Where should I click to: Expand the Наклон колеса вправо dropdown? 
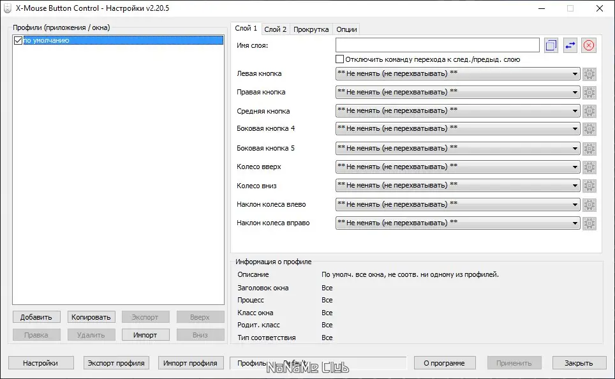coord(457,223)
